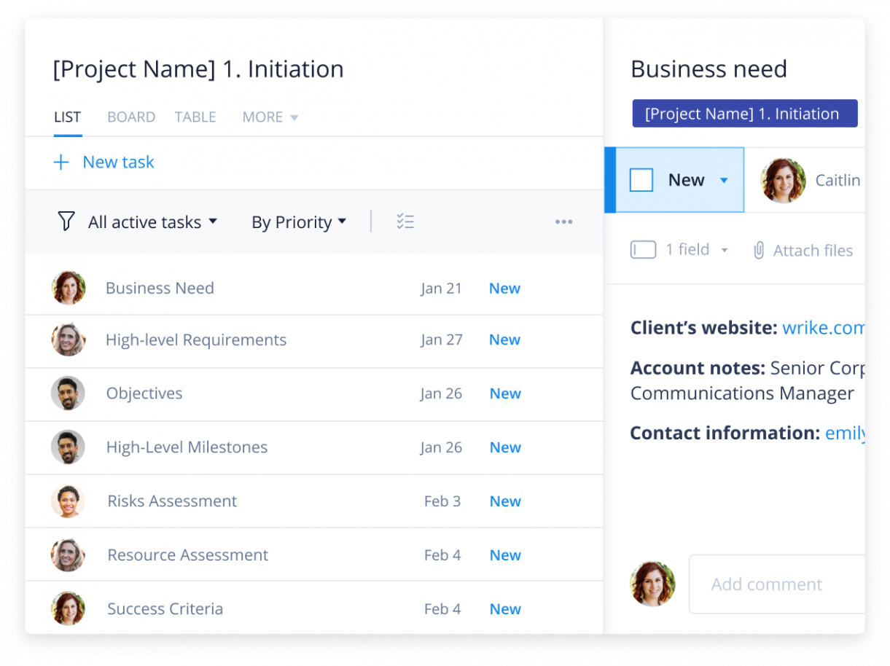Switch to the LIST tab

click(67, 117)
